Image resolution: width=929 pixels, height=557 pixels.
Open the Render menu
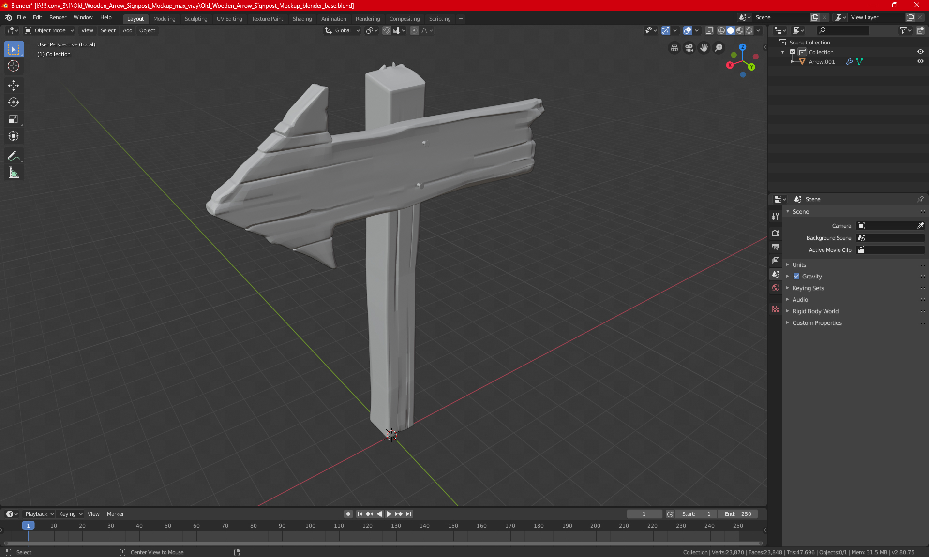tap(58, 17)
